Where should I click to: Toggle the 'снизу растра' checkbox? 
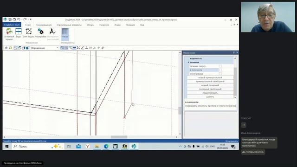[x=220, y=74]
